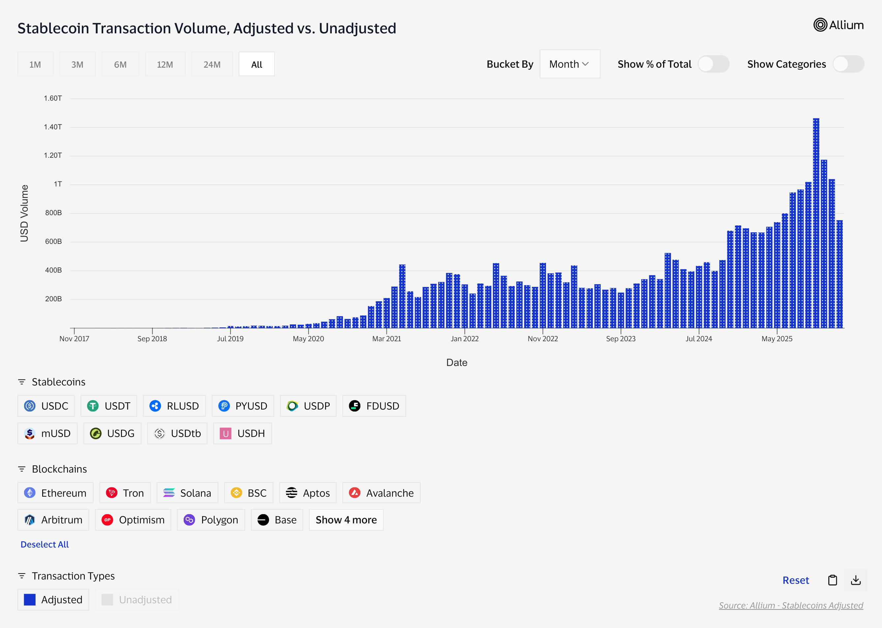882x628 pixels.
Task: Click the blue Adjusted color swatch
Action: (x=30, y=599)
